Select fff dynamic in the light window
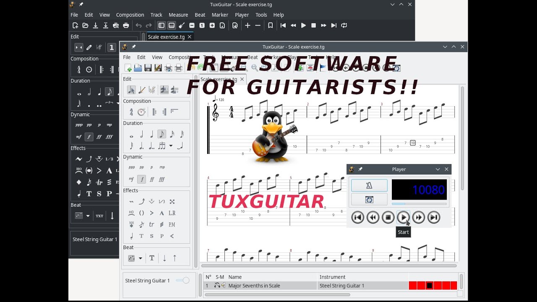This screenshot has height=302, width=537. [x=162, y=179]
